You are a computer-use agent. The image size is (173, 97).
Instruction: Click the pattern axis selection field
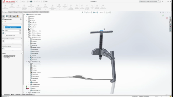tap(13, 27)
